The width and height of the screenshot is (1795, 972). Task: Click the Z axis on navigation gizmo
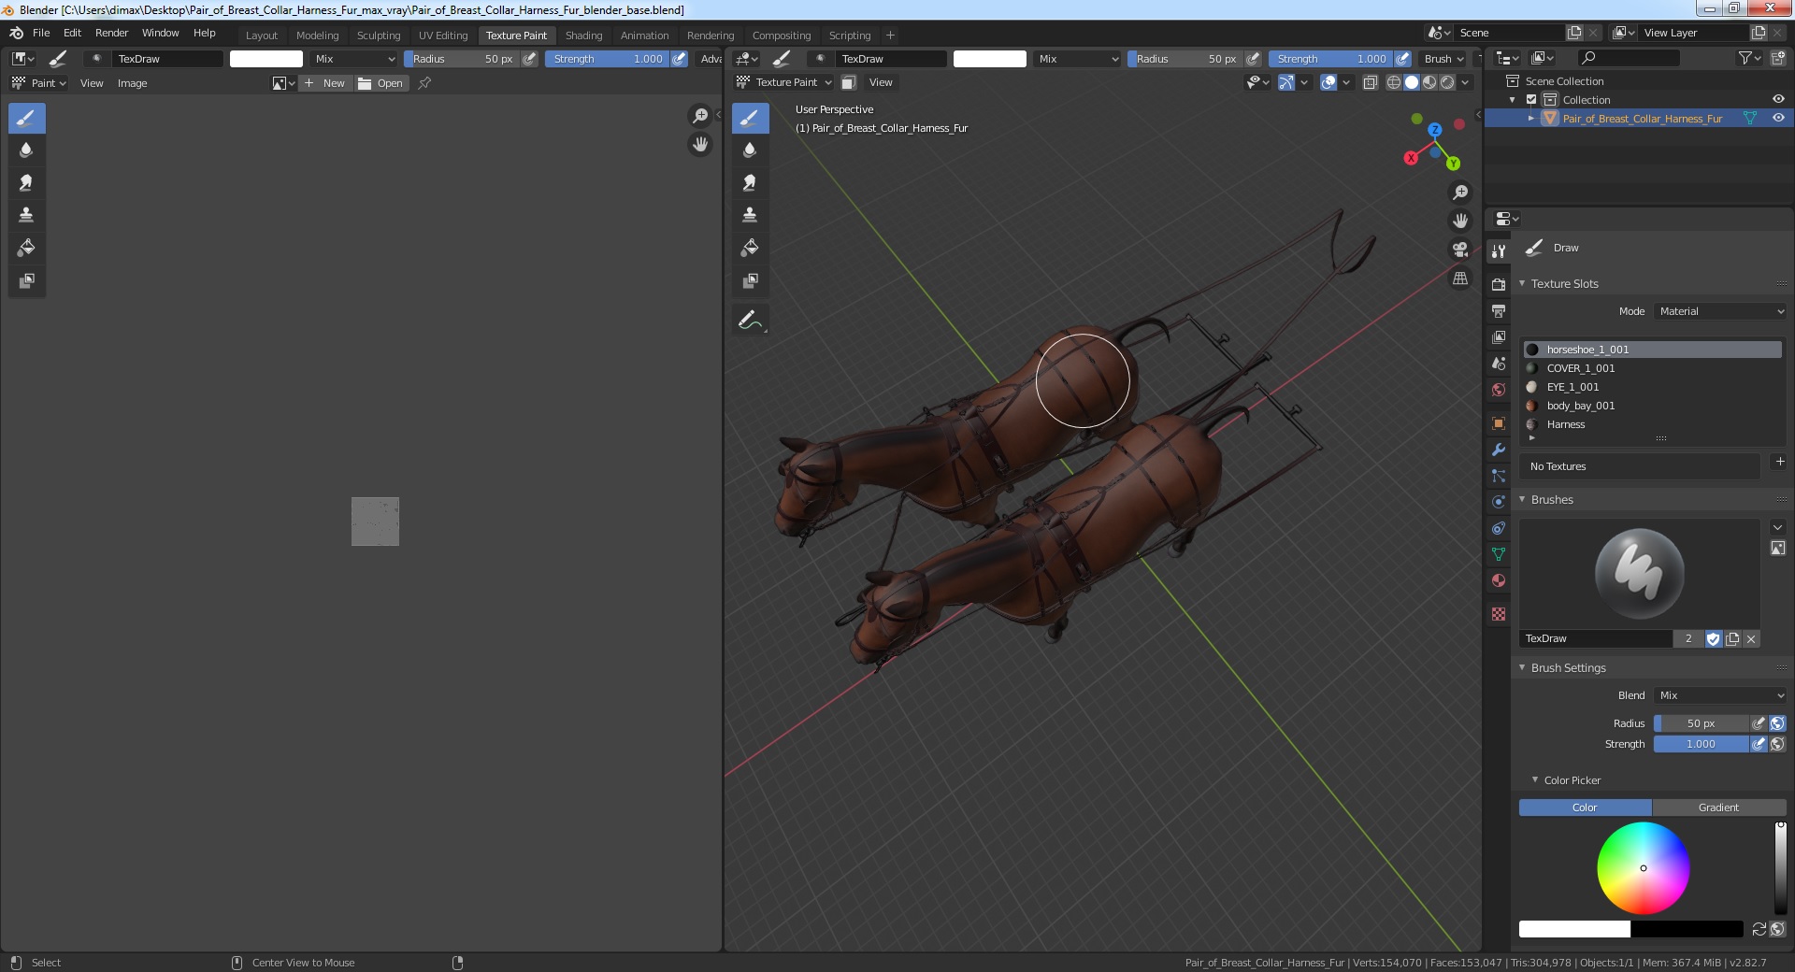coord(1434,130)
